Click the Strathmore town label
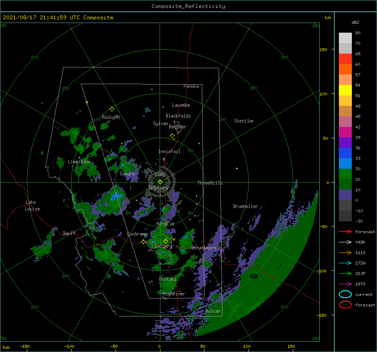Screen dimensions: 377x352 coord(204,247)
